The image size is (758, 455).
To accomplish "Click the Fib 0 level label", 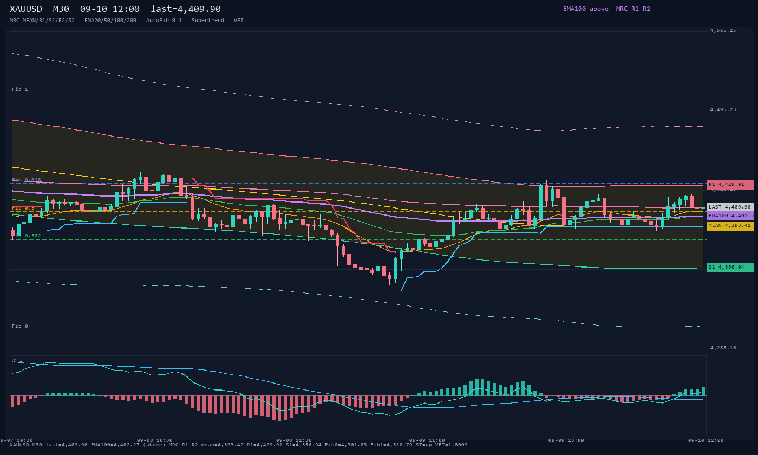I will [20, 326].
